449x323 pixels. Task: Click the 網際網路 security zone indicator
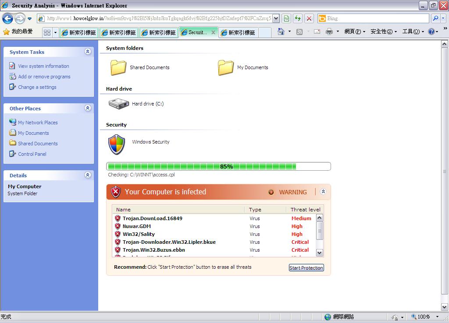click(x=339, y=317)
